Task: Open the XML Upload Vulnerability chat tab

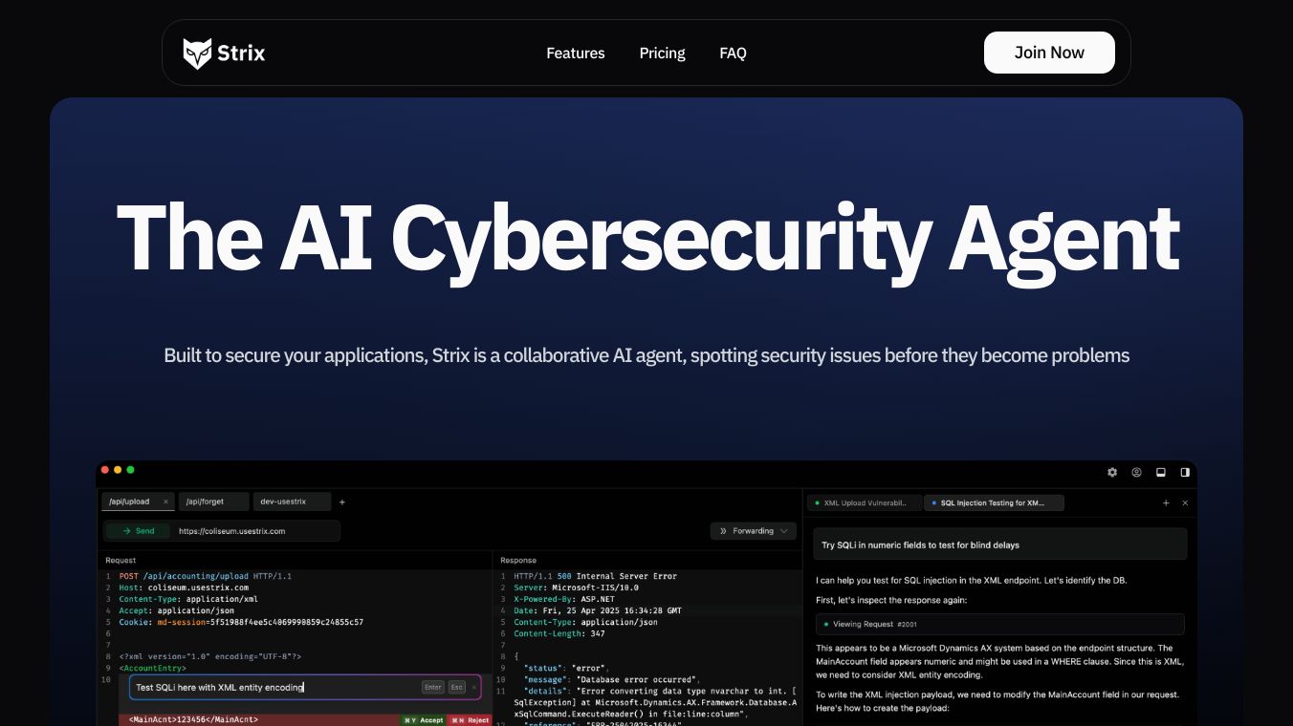Action: (865, 502)
